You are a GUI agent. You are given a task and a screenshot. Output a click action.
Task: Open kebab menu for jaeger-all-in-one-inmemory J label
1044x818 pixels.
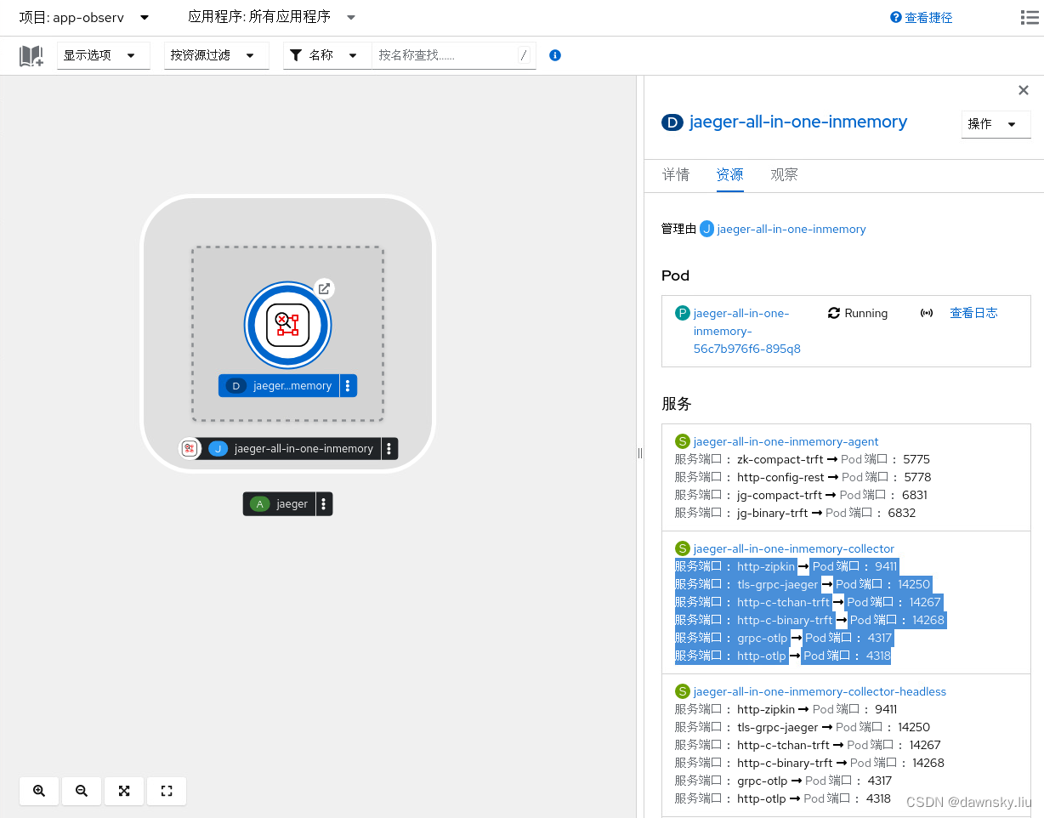pos(389,449)
